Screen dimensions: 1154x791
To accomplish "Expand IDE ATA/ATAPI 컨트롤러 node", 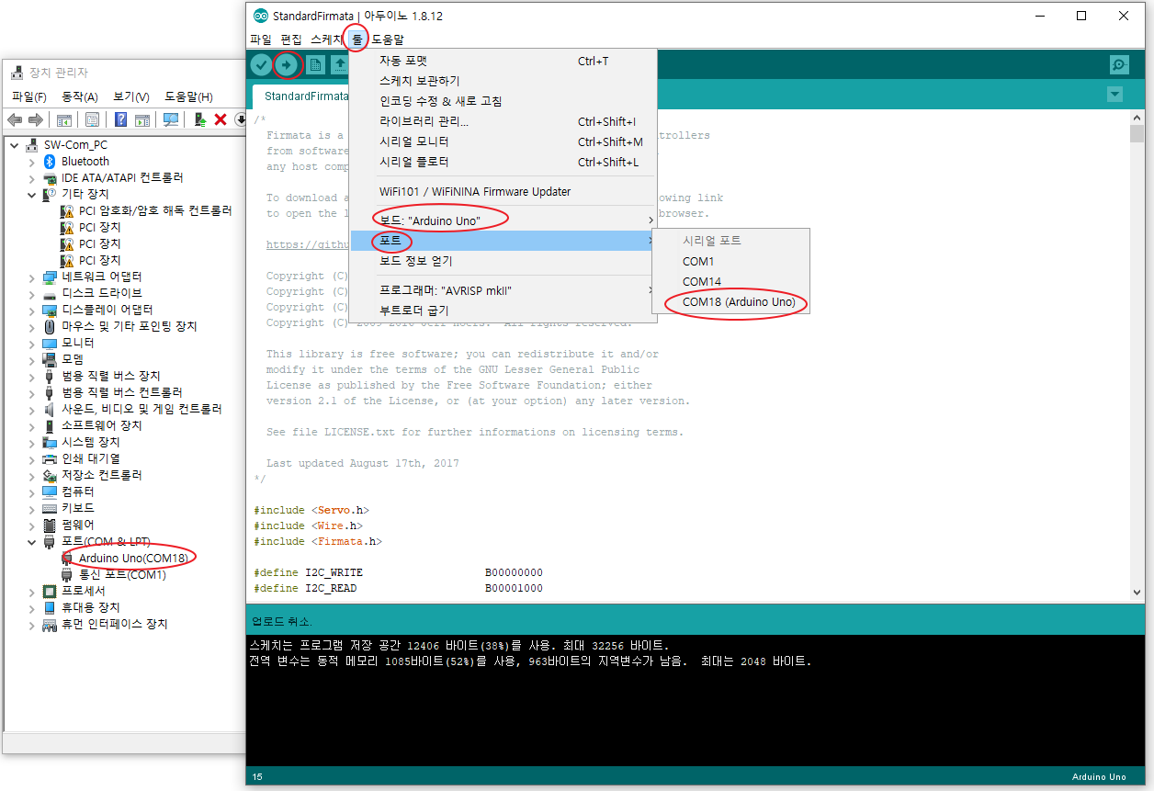I will [x=31, y=178].
